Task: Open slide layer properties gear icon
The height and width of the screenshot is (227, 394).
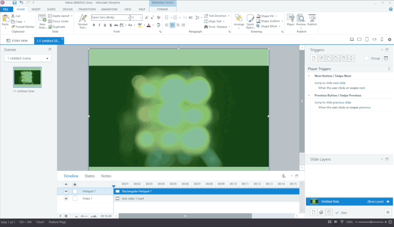Action: [x=387, y=212]
